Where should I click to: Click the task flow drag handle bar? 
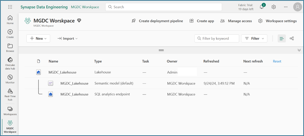pyautogui.click(x=161, y=50)
